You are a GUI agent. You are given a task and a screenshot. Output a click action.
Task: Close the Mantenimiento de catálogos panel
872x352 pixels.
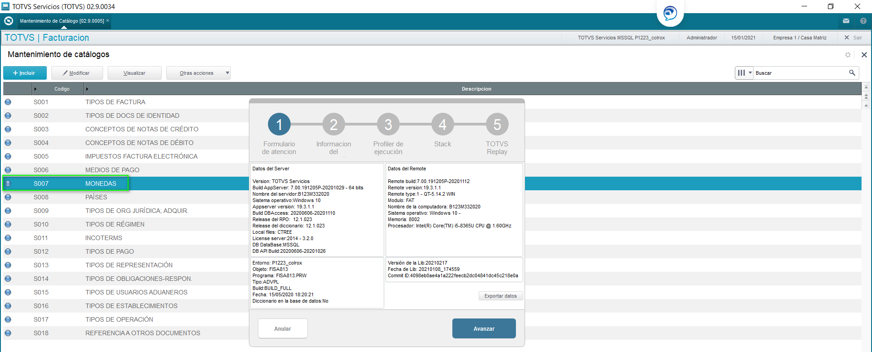pos(864,55)
